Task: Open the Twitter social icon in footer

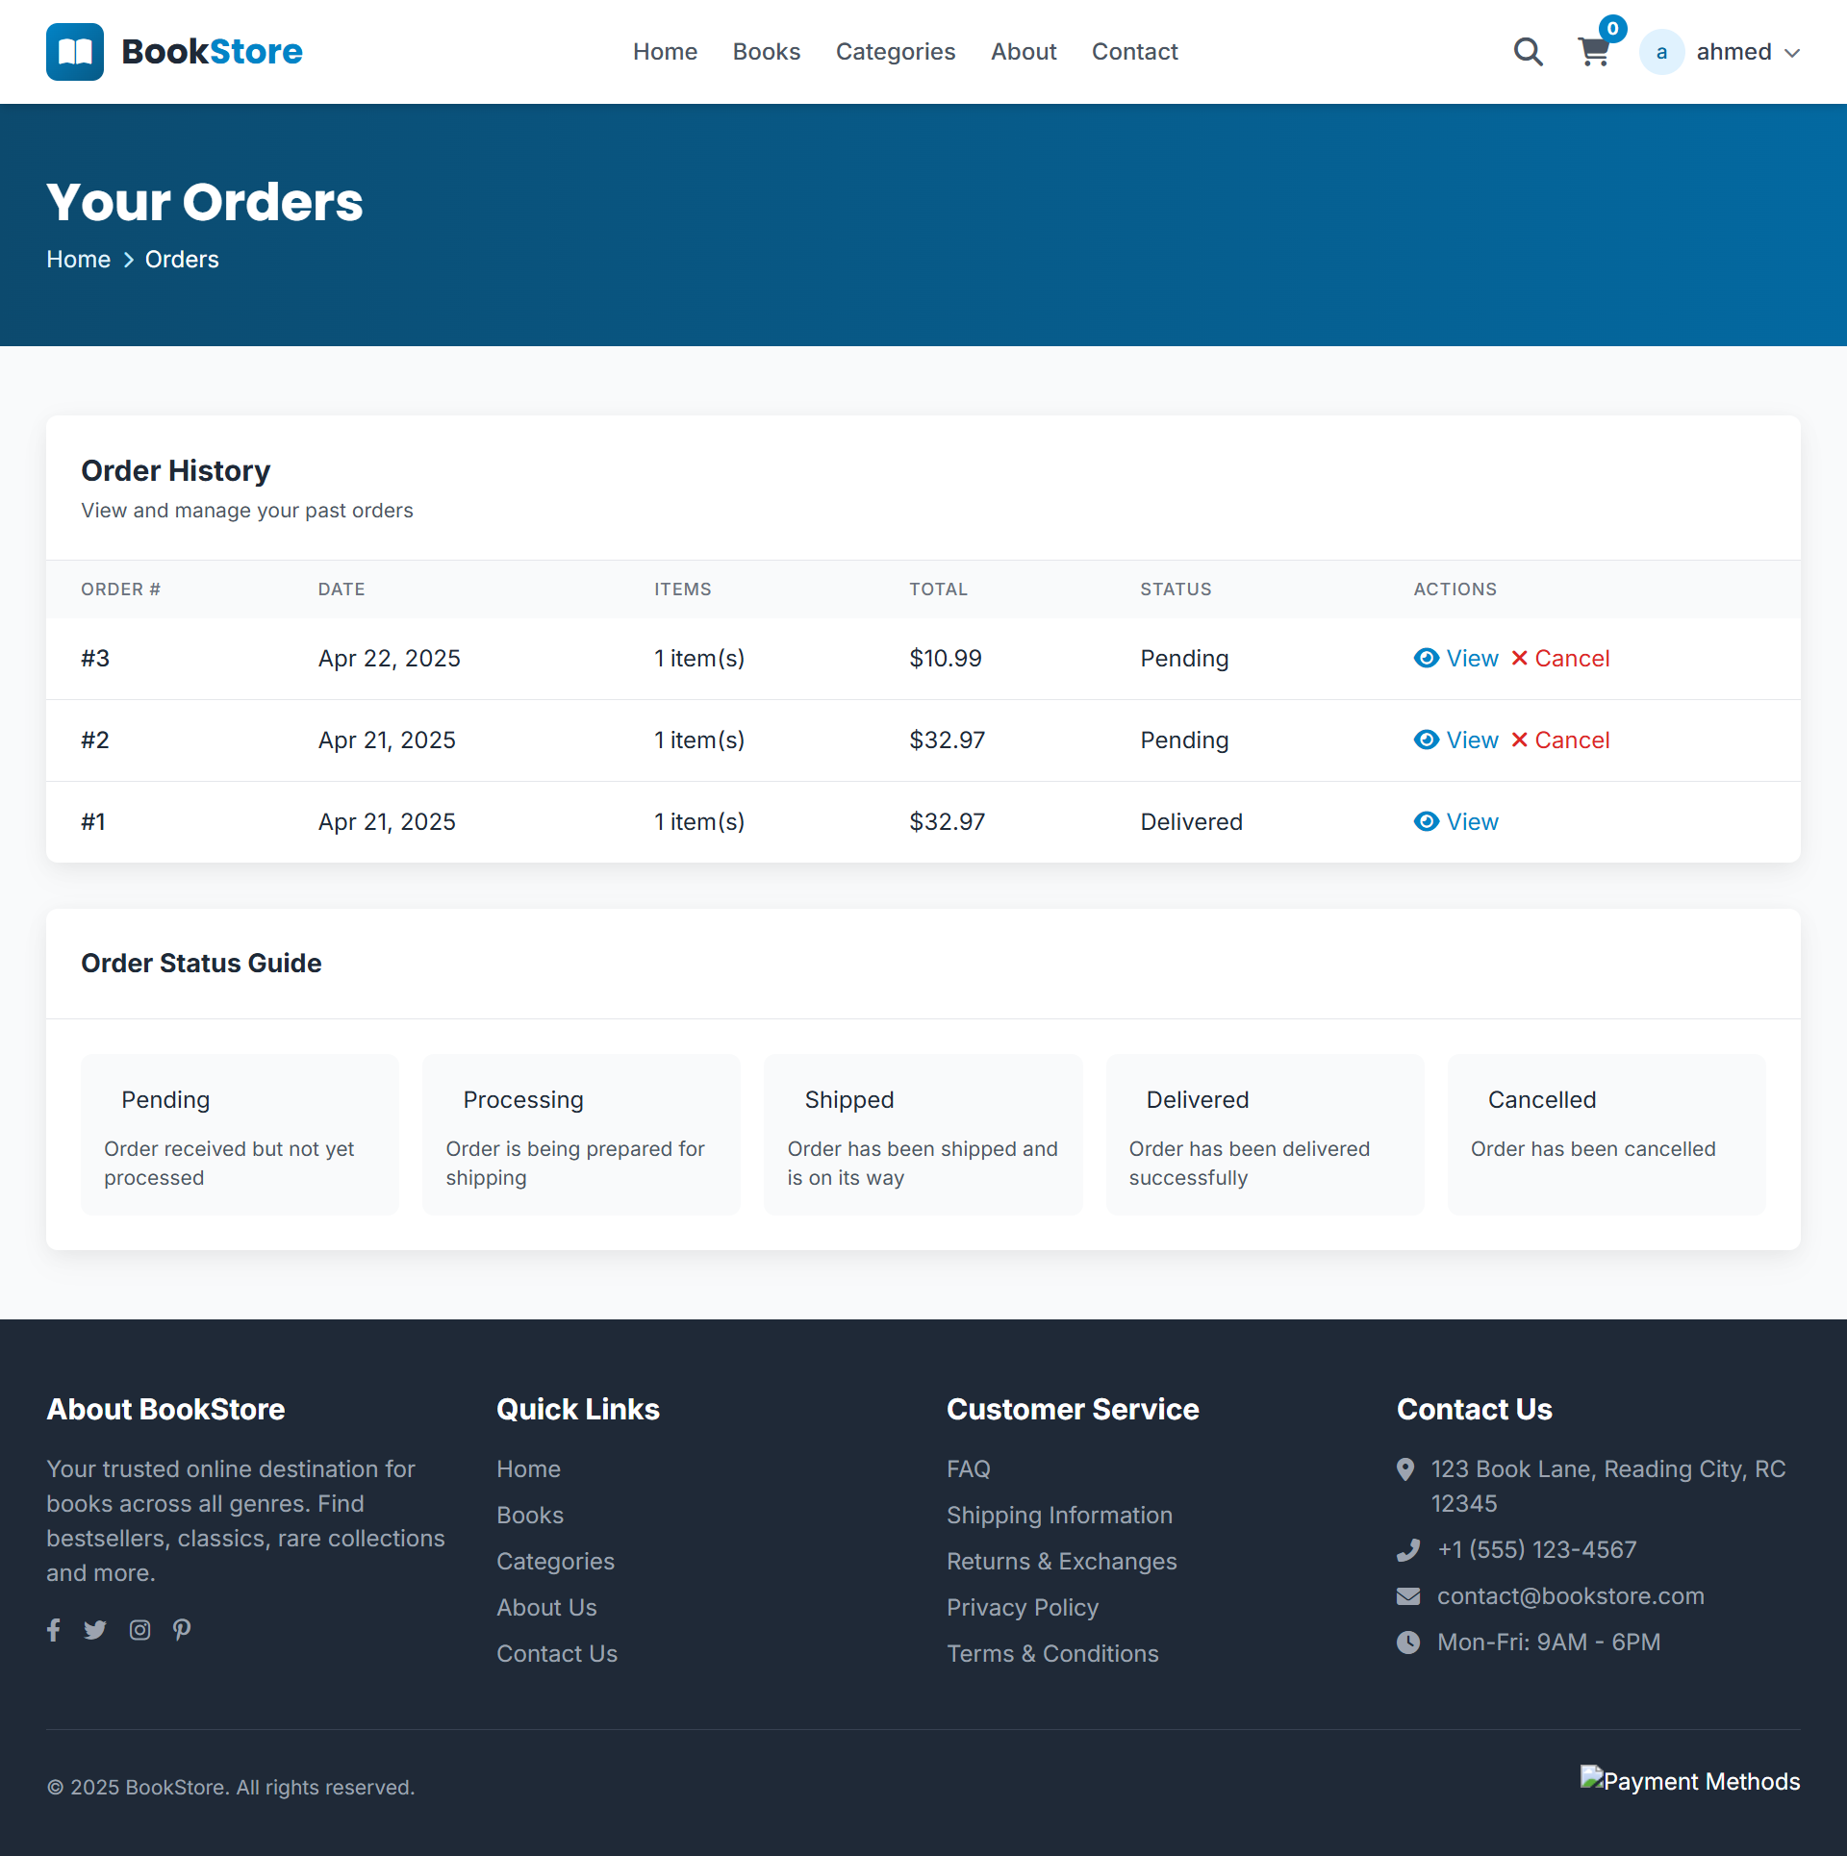Action: click(95, 1629)
